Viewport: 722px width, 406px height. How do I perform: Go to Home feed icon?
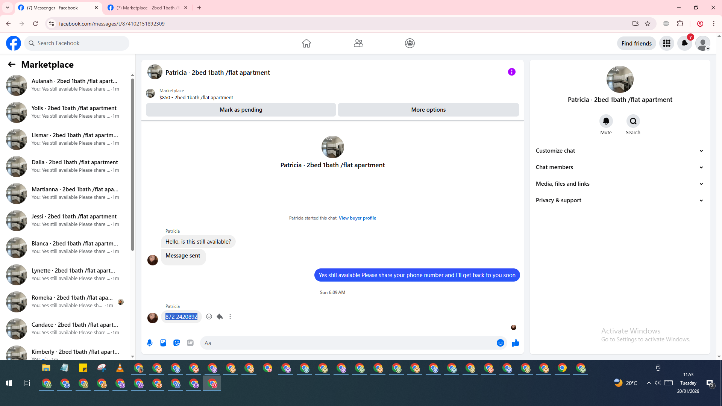(x=306, y=43)
